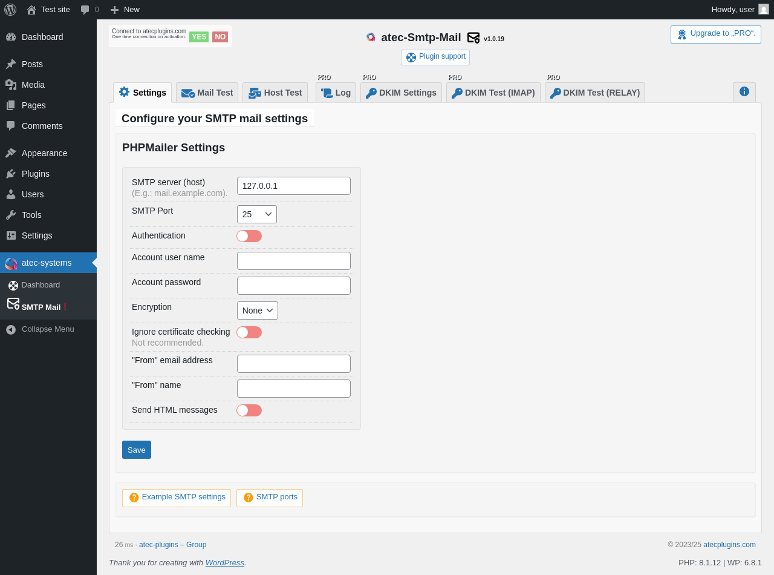
Task: Click the Comments icon in sidebar
Action: [x=11, y=126]
